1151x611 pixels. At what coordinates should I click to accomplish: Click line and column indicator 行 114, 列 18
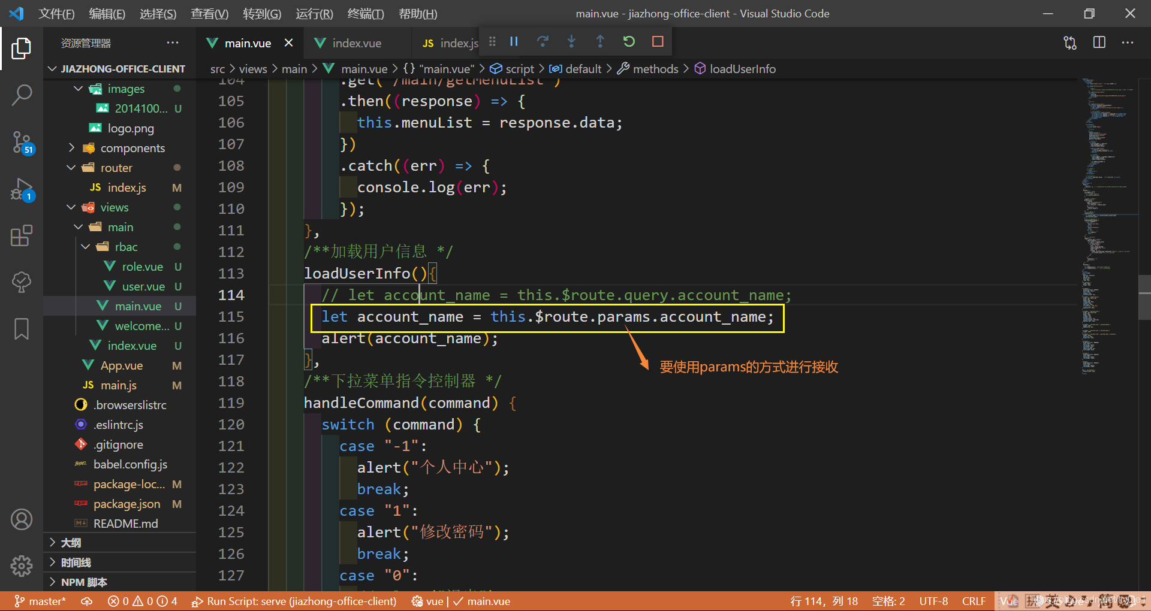tap(824, 601)
